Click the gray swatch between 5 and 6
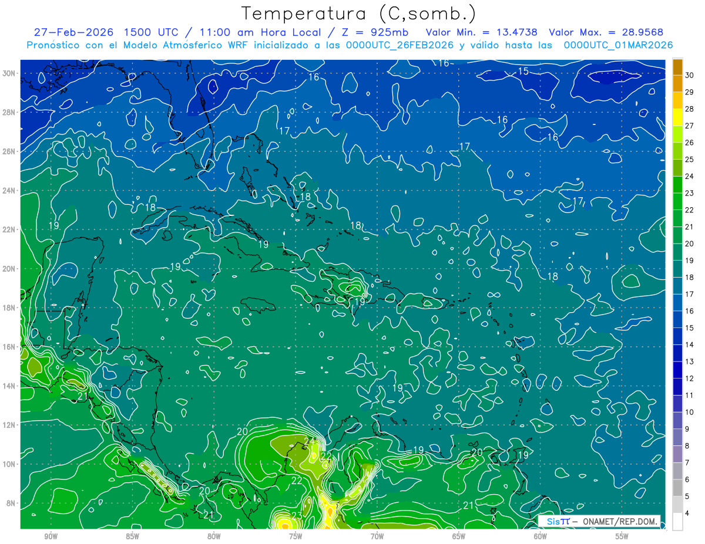 (x=677, y=488)
